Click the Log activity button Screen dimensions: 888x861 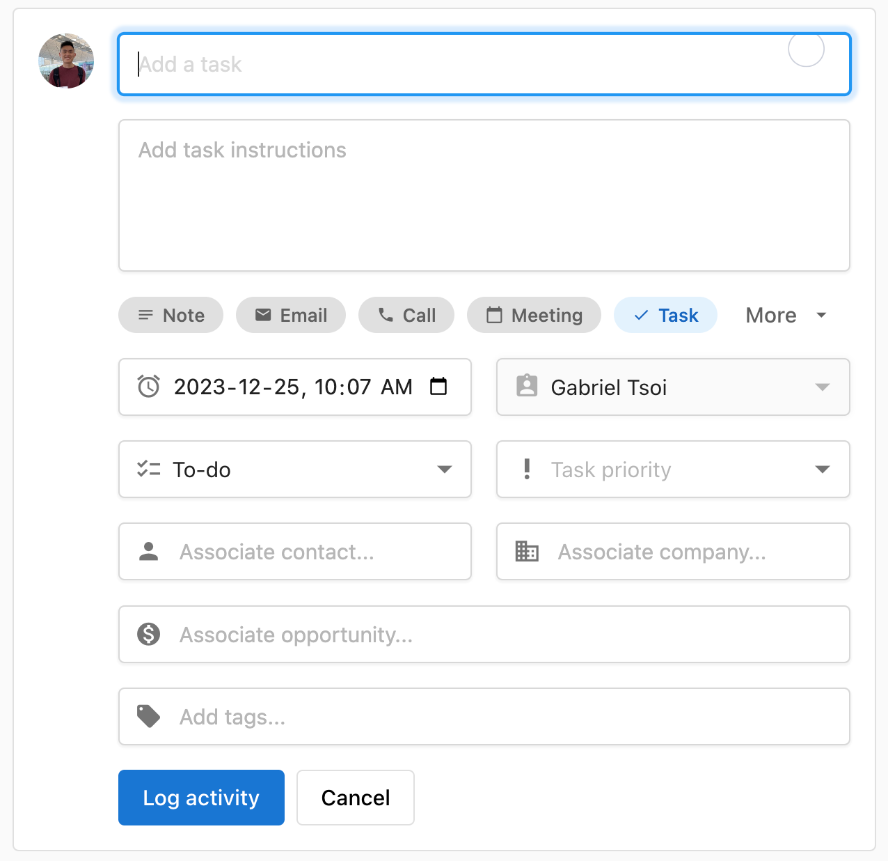coord(201,797)
